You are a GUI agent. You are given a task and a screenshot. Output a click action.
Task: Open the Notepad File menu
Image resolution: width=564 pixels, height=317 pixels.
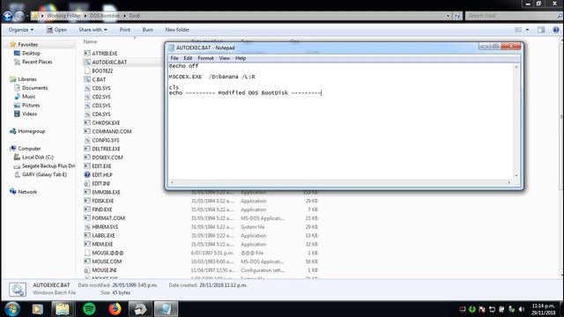click(174, 58)
